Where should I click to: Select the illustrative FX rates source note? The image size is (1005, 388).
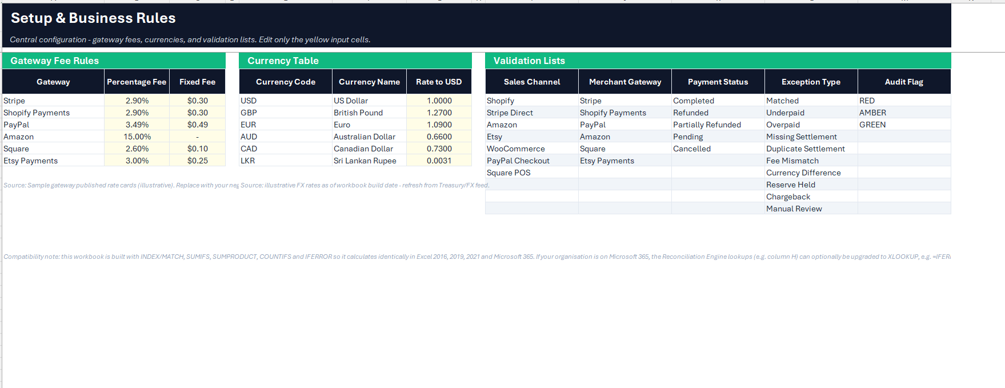[x=365, y=185]
